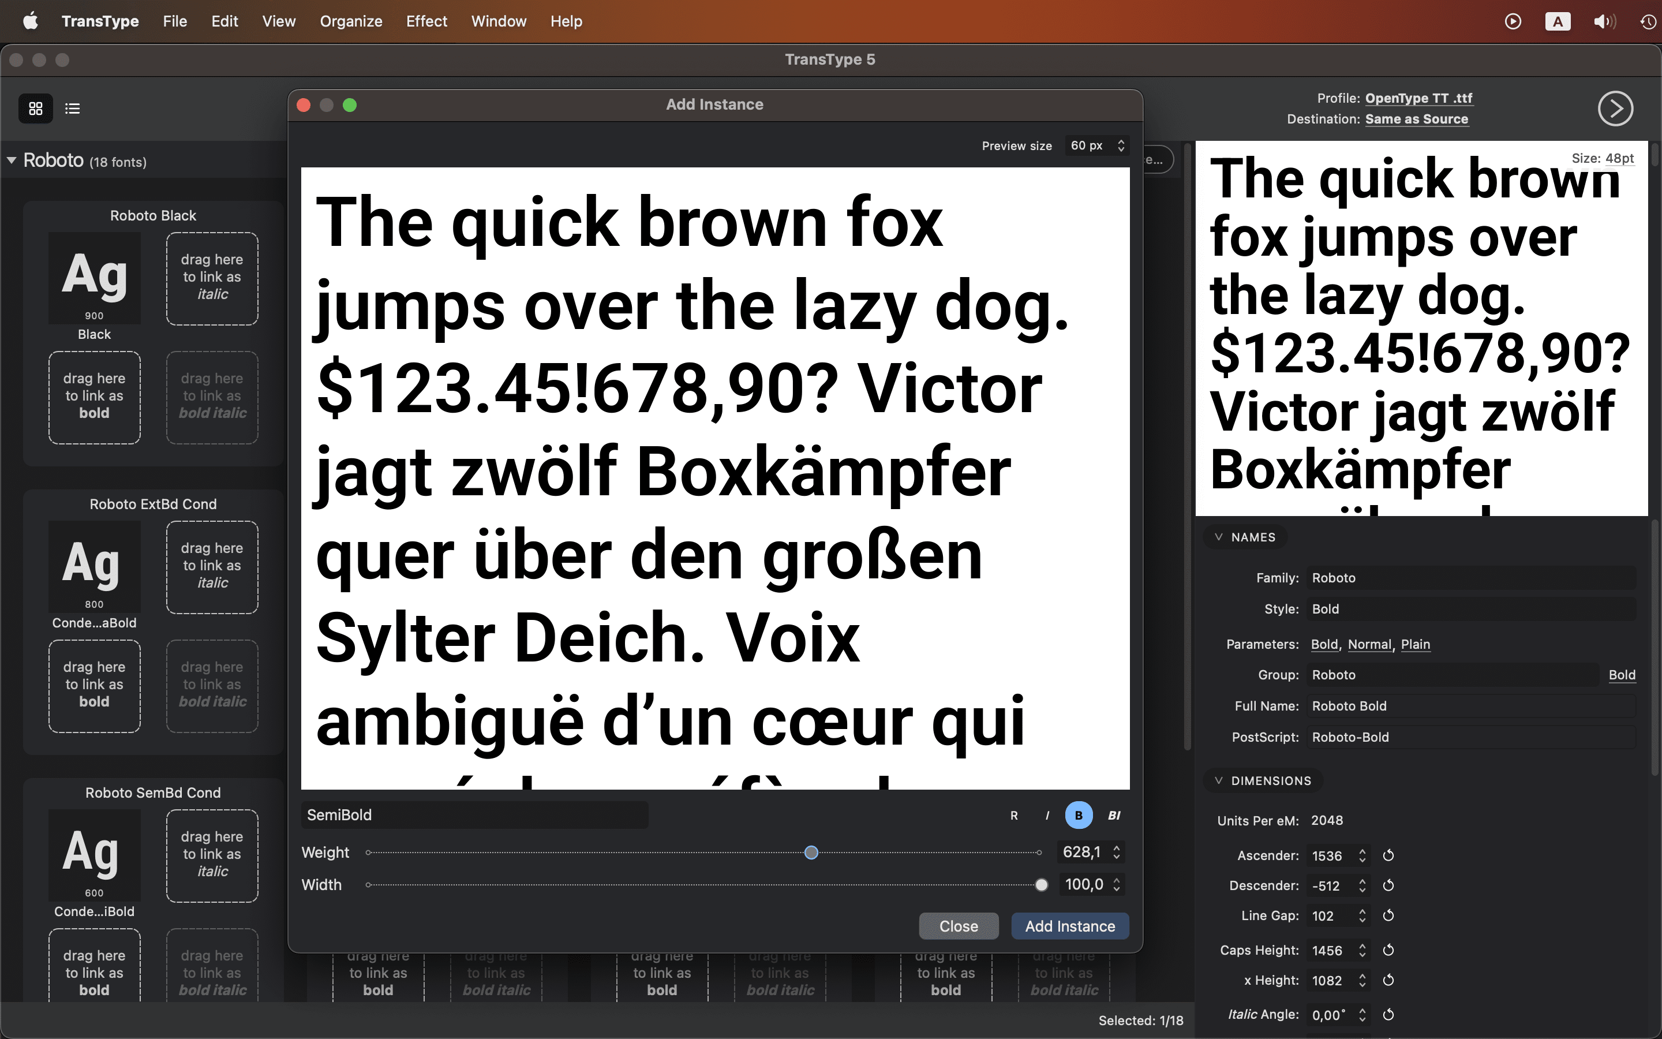The image size is (1662, 1039).
Task: Click the Normal parameter link
Action: pyautogui.click(x=1369, y=644)
